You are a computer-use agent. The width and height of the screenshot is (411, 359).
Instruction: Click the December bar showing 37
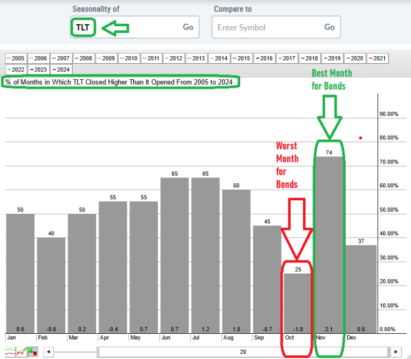pyautogui.click(x=361, y=289)
